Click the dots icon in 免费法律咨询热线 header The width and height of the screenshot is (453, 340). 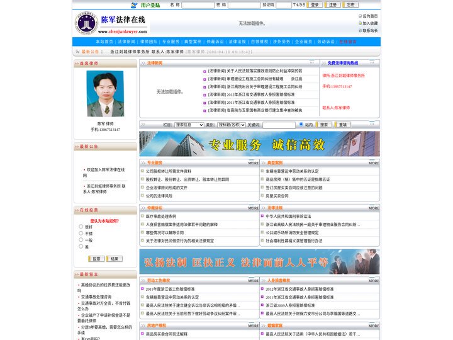[x=372, y=62]
